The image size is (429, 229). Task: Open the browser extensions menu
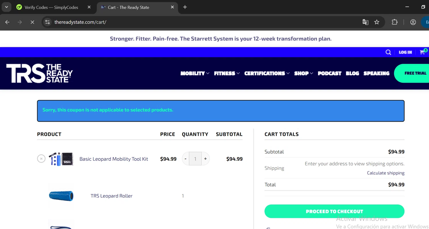[395, 22]
